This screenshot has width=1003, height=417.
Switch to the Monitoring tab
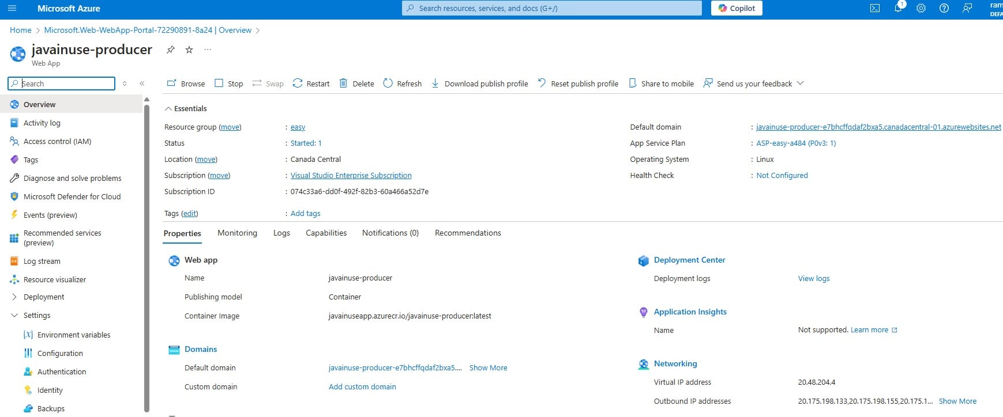pos(237,233)
